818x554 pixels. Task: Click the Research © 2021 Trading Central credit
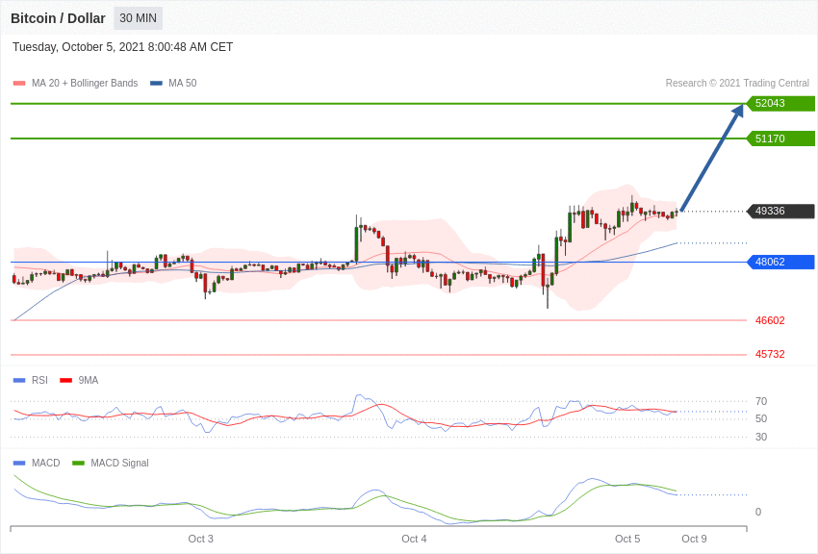point(737,84)
